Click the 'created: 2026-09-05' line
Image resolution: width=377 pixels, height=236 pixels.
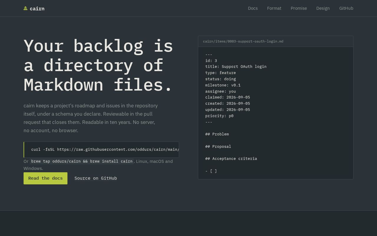click(x=228, y=104)
